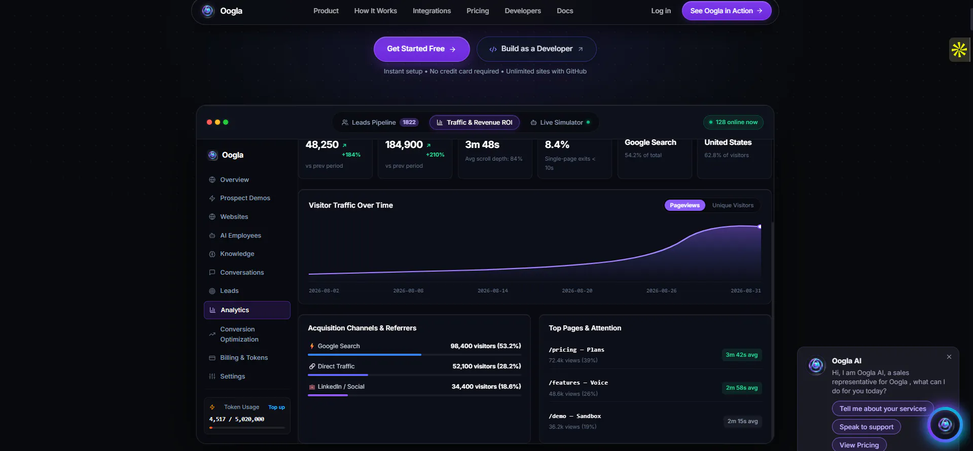The width and height of the screenshot is (973, 451).
Task: Click the Knowledge brain icon
Action: pyautogui.click(x=212, y=254)
